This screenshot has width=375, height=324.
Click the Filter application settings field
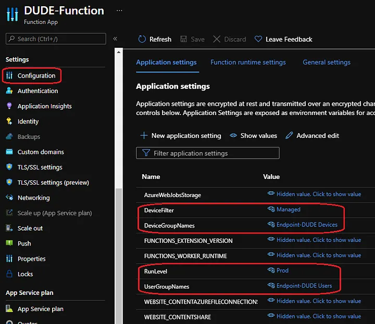point(208,153)
